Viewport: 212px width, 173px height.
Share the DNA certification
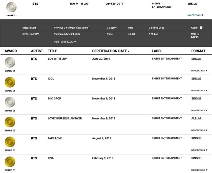coord(10,170)
